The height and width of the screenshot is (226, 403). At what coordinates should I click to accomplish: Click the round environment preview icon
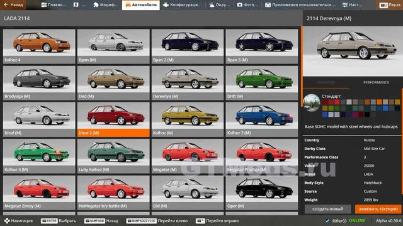click(x=311, y=103)
